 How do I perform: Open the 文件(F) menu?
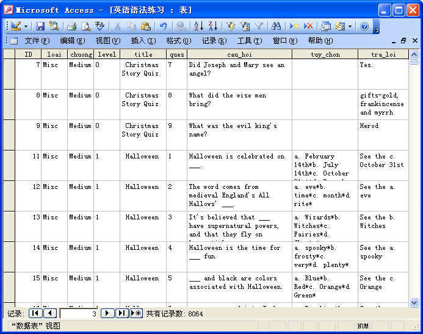tap(37, 41)
